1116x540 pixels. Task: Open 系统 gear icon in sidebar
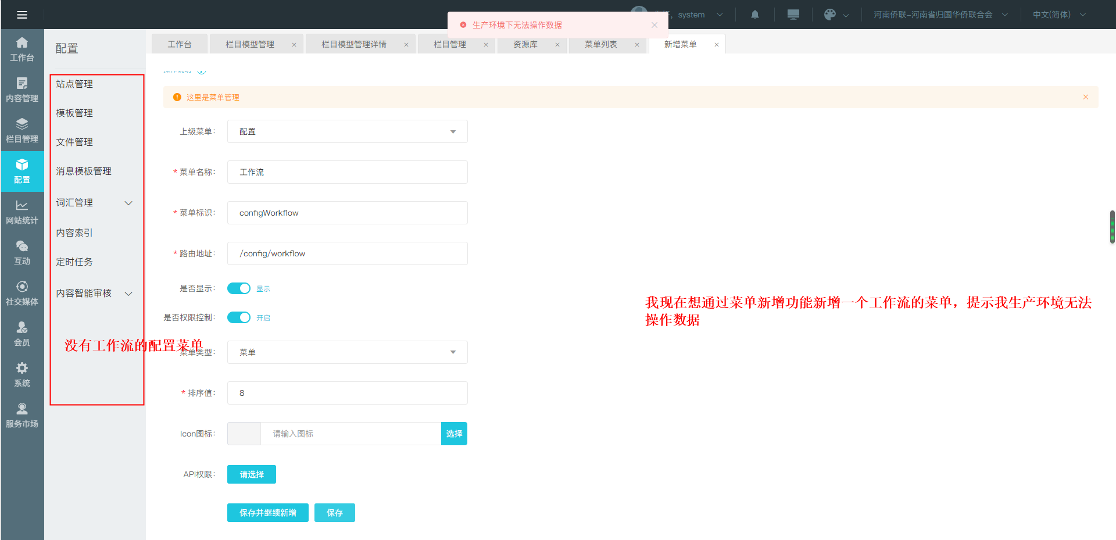click(22, 374)
